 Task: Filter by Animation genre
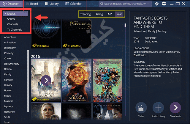click(x=10, y=43)
